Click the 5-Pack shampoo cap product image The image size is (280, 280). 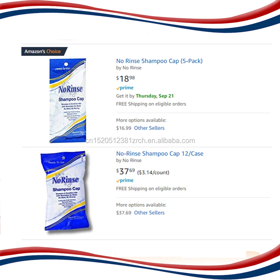coord(68,101)
